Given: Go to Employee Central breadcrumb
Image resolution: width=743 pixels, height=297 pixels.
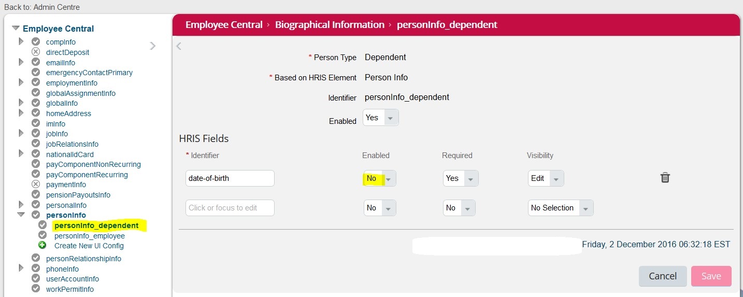Looking at the screenshot, I should point(224,25).
